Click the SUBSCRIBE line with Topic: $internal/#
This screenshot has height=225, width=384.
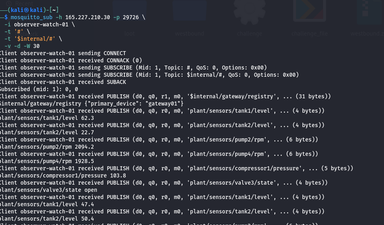click(149, 75)
